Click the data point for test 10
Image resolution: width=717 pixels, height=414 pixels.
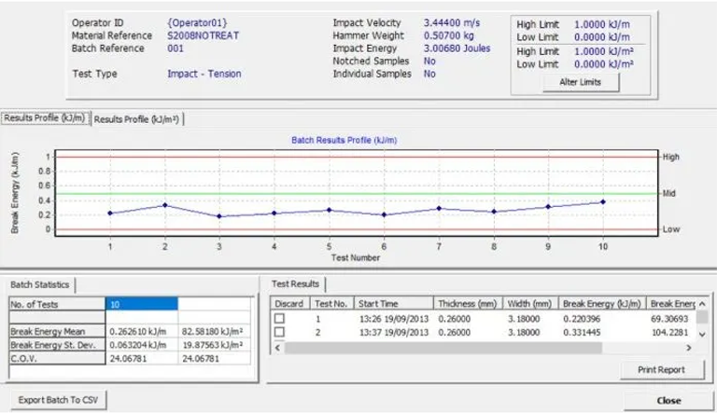(603, 201)
